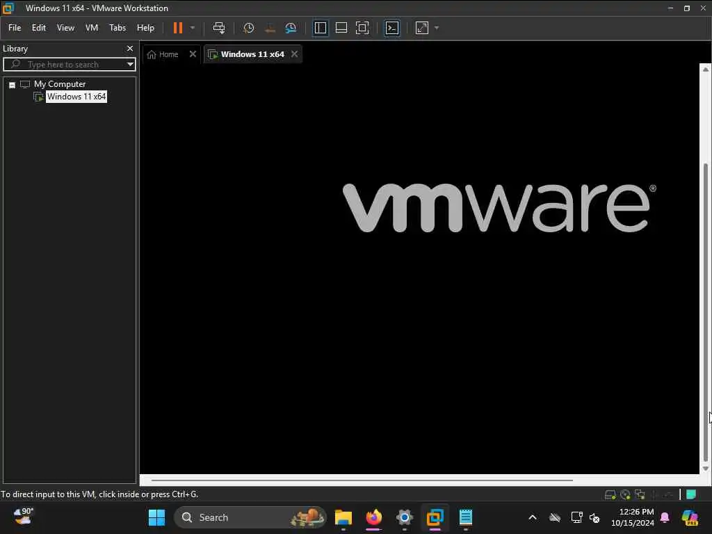The width and height of the screenshot is (712, 534).
Task: Toggle the library sidebar view
Action: [320, 28]
